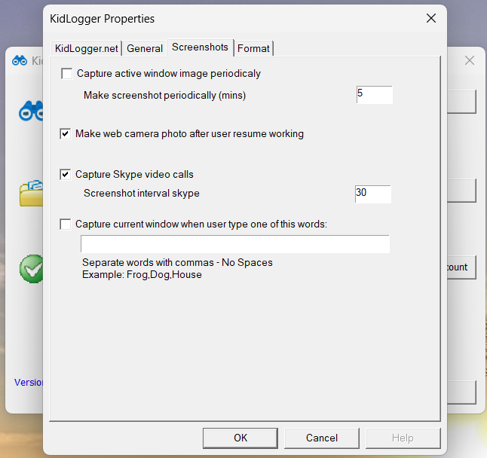The width and height of the screenshot is (487, 458).
Task: Click the KidLogger Properties title text
Action: 103,19
